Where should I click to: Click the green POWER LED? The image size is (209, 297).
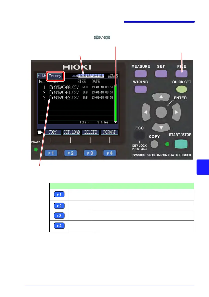pyautogui.click(x=36, y=150)
